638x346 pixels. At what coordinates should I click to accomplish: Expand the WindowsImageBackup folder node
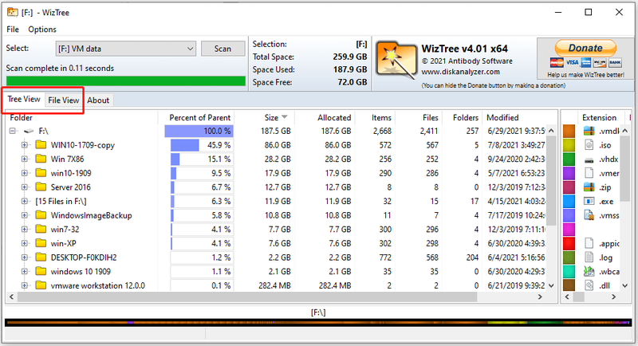click(25, 215)
